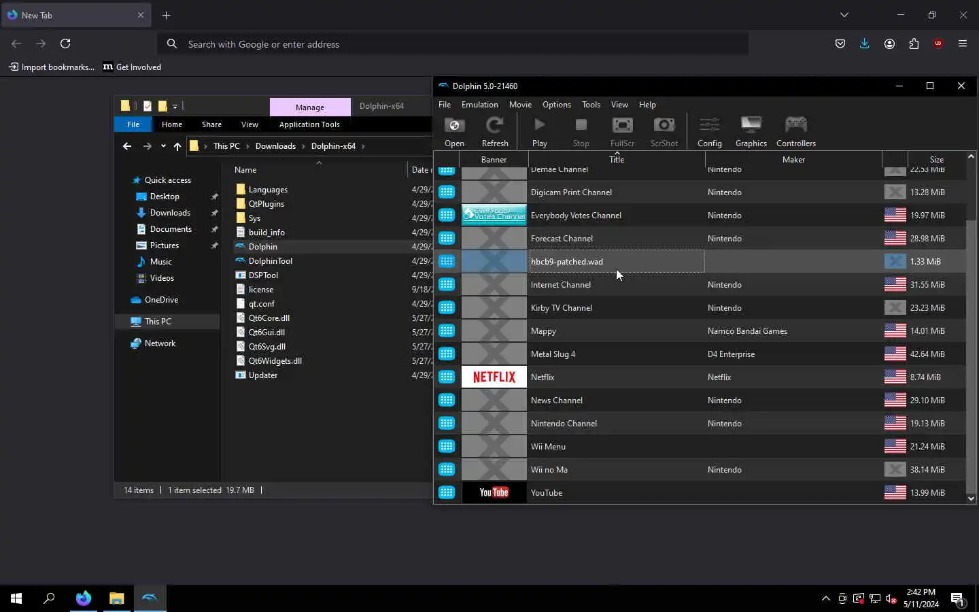979x612 pixels.
Task: Select OneDrive in Explorer sidebar
Action: 161,300
